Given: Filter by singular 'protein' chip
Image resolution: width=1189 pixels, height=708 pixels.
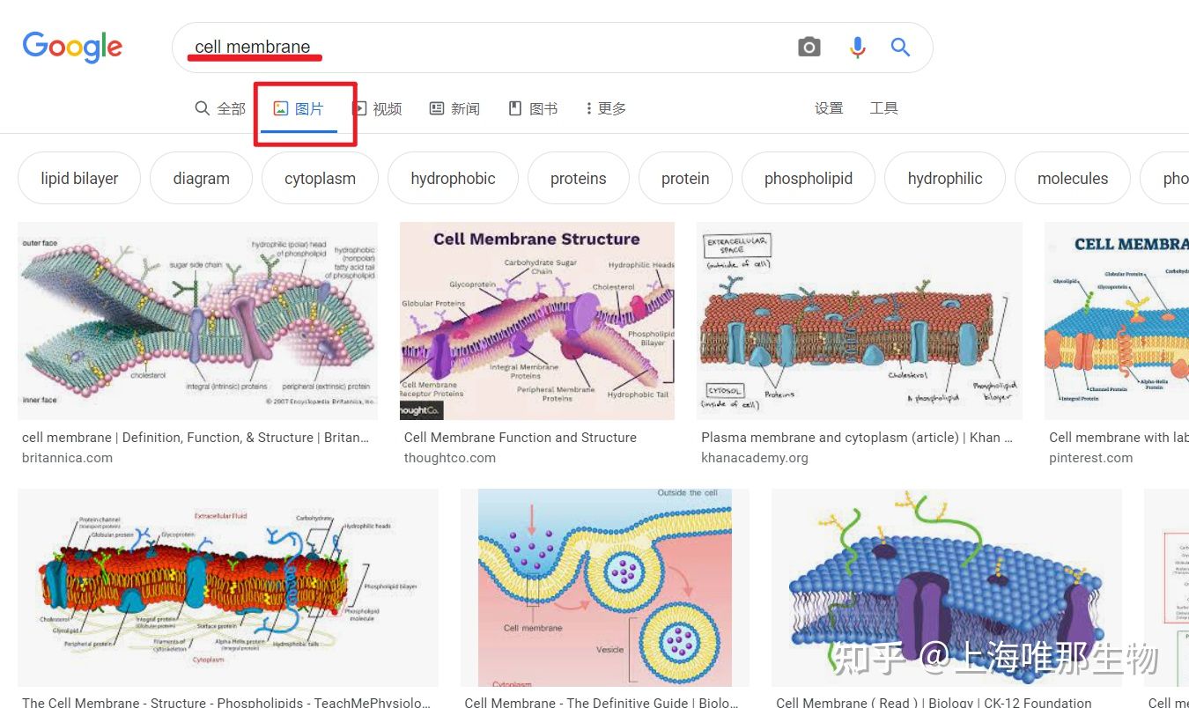Looking at the screenshot, I should click(685, 178).
